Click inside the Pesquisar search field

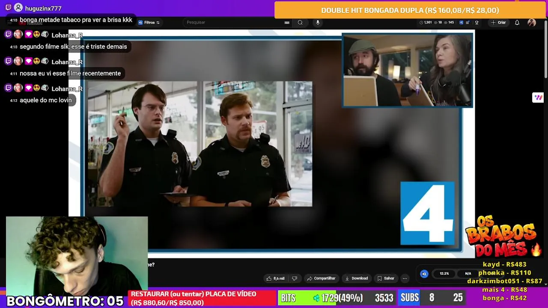[238, 23]
